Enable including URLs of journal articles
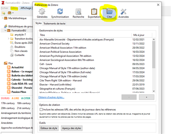The image size is (171, 134). point(41,109)
